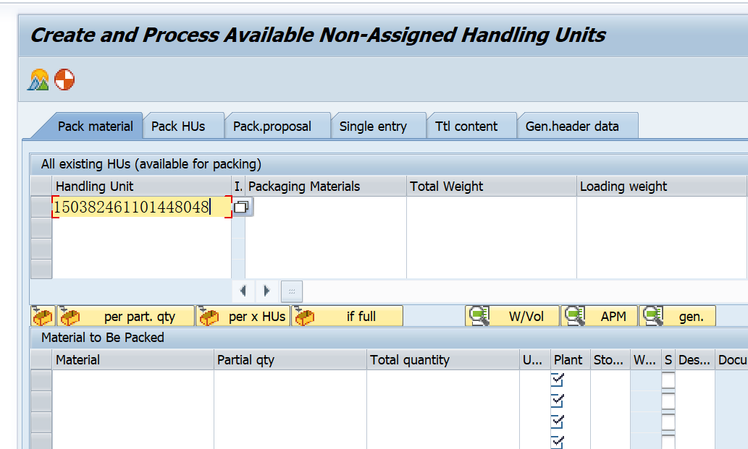Click the unlabeled pack box button left of per part. qty
Image resolution: width=748 pixels, height=449 pixels.
pyautogui.click(x=43, y=316)
